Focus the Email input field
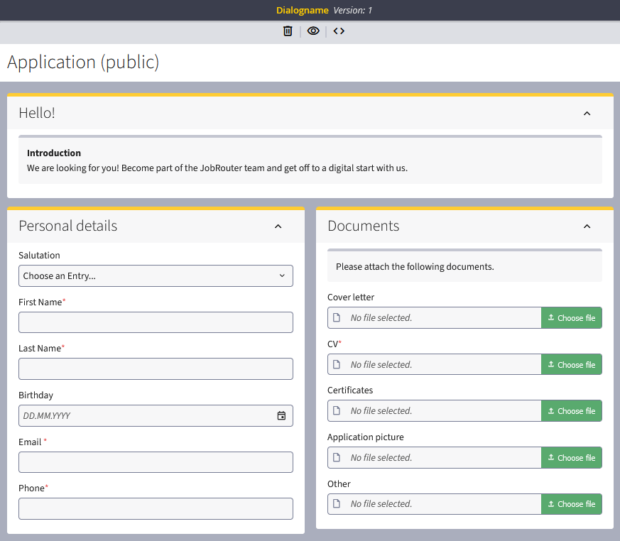620x541 pixels. (x=156, y=462)
